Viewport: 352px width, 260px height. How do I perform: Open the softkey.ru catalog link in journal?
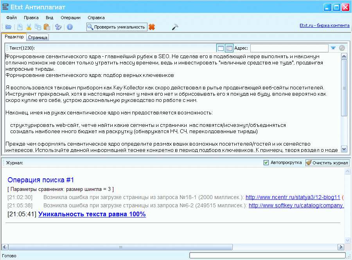tap(296, 205)
